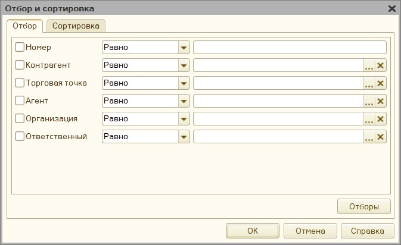Image resolution: width=401 pixels, height=245 pixels.
Task: Confirm with the OK button
Action: [253, 231]
